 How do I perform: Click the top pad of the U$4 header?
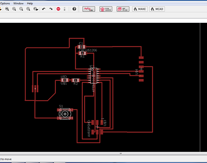(141, 58)
